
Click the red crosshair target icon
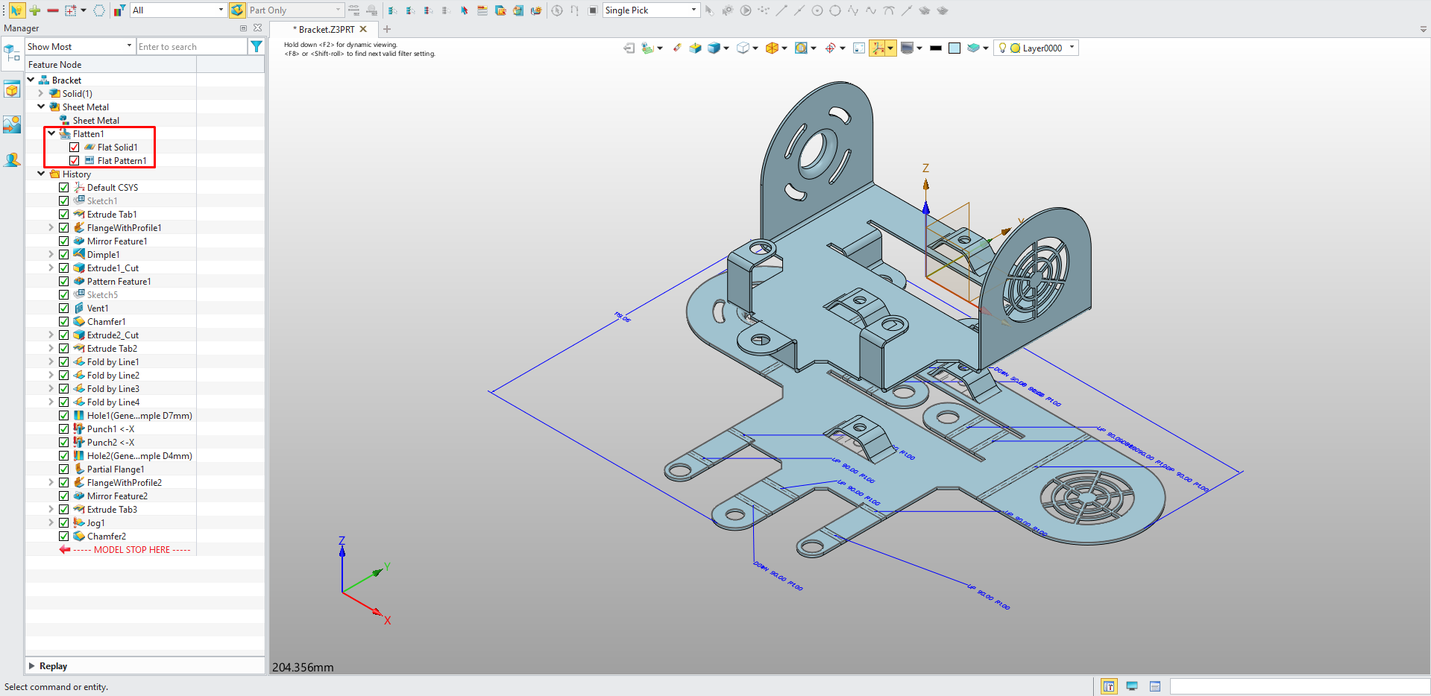click(830, 48)
